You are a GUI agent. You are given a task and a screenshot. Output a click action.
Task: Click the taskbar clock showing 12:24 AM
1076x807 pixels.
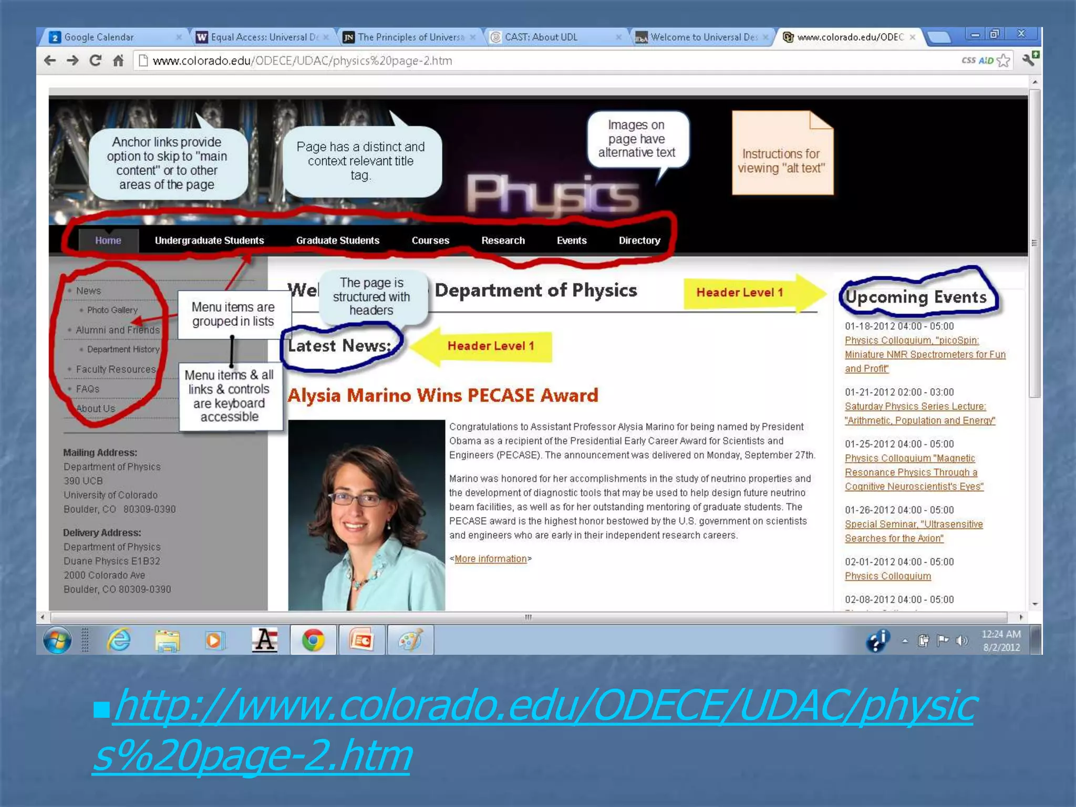[x=1001, y=640]
